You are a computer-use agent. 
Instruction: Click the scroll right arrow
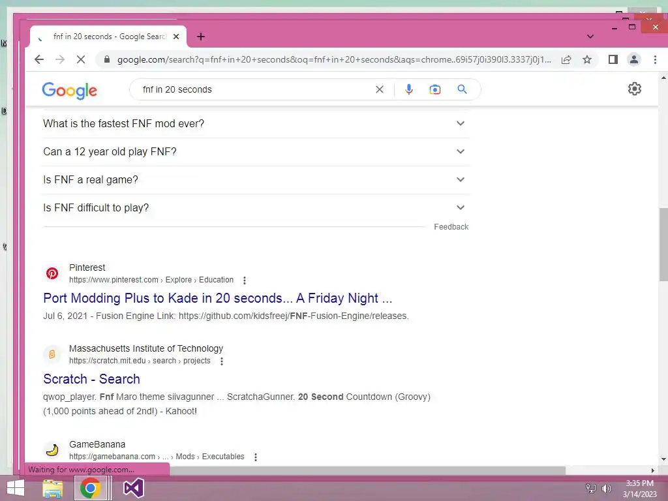(652, 470)
